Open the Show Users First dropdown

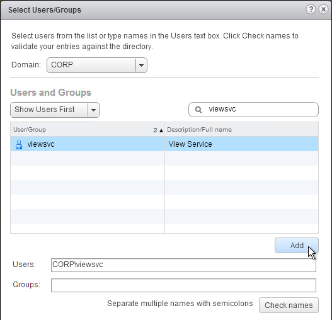point(55,110)
